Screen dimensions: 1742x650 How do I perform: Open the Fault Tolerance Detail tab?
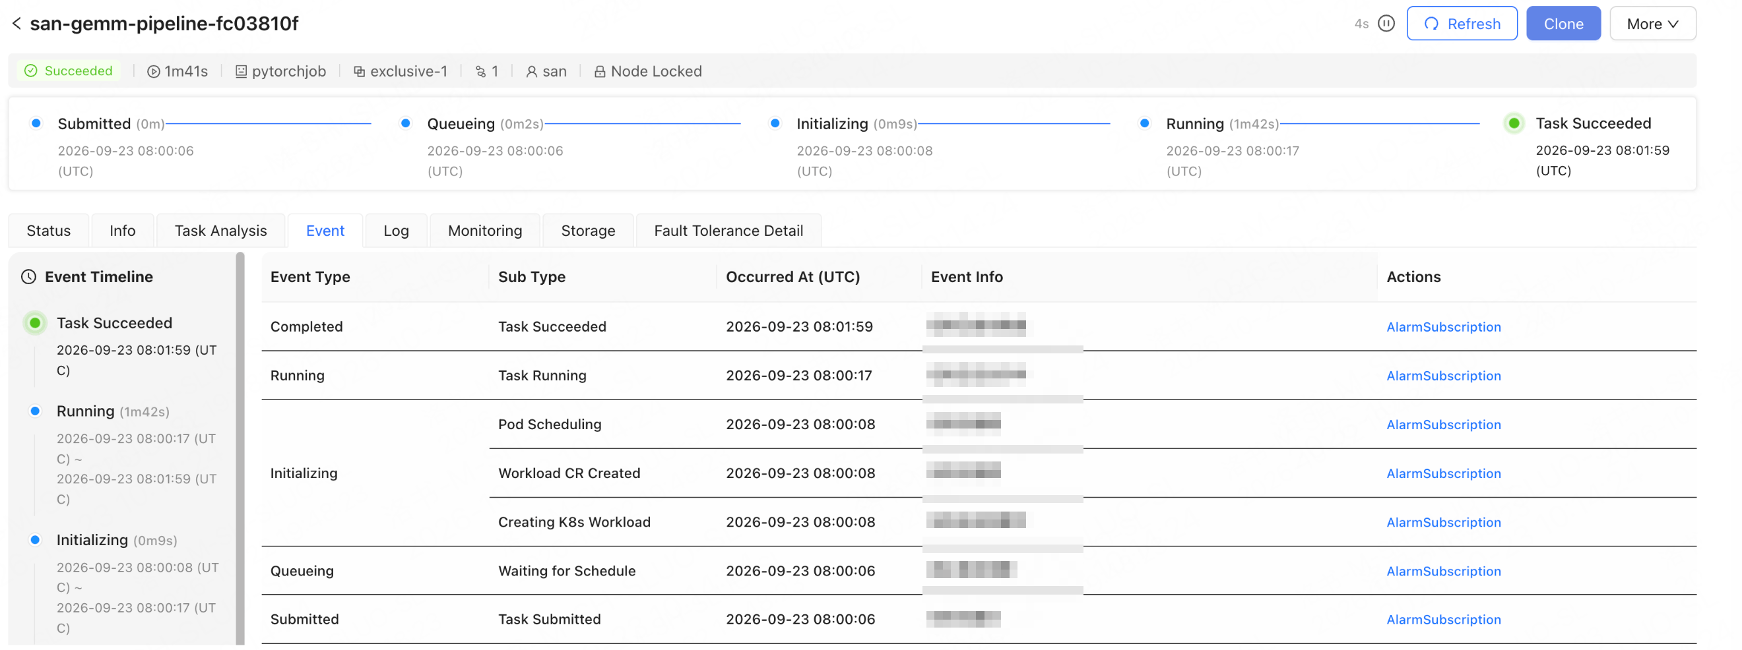click(728, 231)
